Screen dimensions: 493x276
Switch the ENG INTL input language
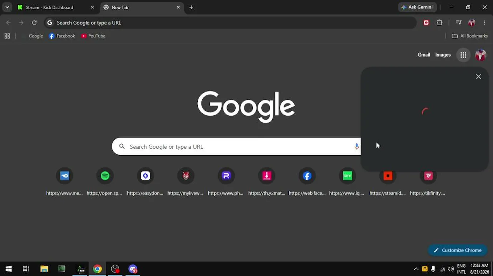pyautogui.click(x=462, y=269)
